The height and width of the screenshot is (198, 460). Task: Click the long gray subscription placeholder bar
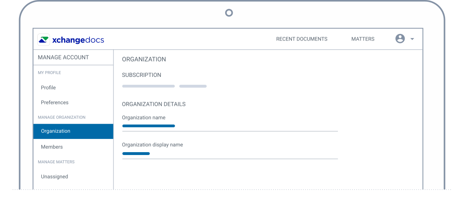149,86
